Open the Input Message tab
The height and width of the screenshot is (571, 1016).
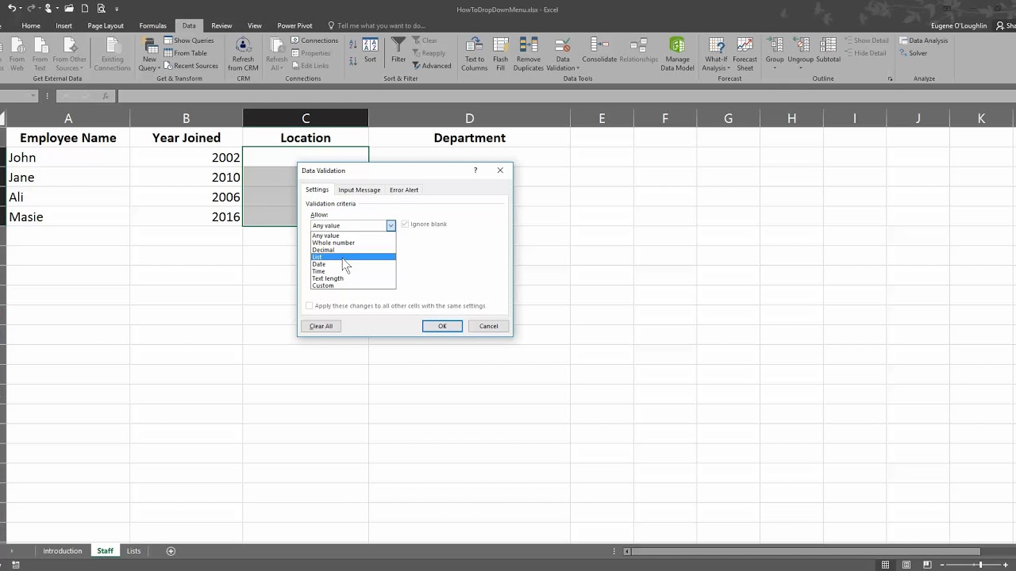tap(359, 190)
